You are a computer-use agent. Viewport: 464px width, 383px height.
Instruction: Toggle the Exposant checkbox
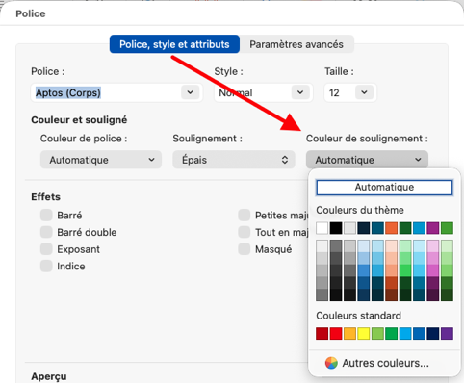46,249
